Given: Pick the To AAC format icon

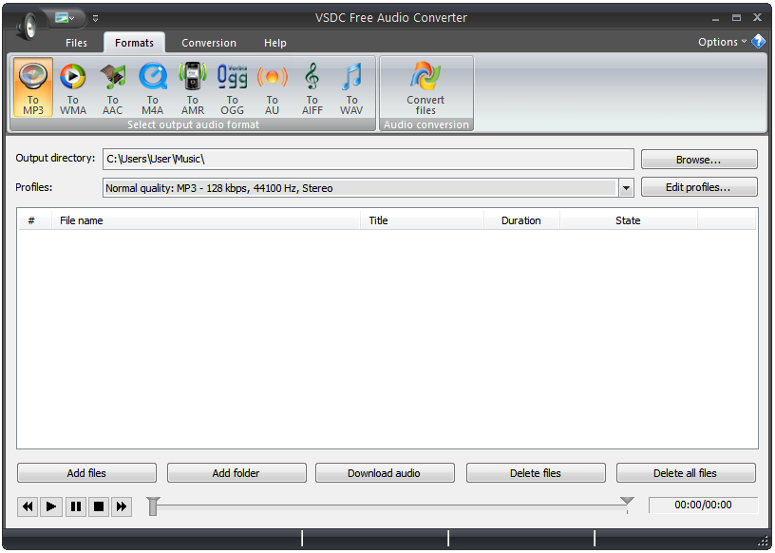Looking at the screenshot, I should tap(113, 88).
